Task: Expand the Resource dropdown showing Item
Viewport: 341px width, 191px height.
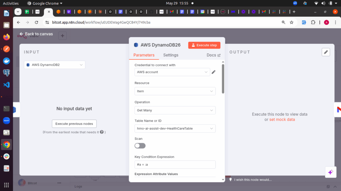Action: (175, 91)
